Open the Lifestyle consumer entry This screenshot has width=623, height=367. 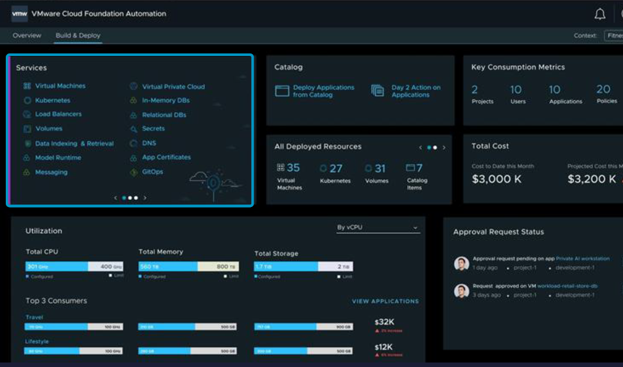pyautogui.click(x=37, y=341)
